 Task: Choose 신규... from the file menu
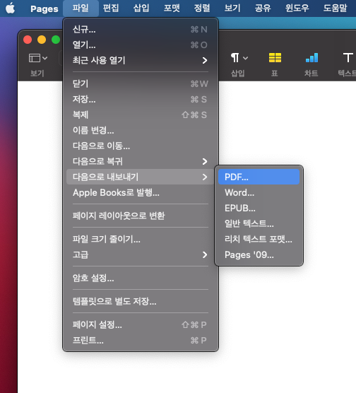click(x=141, y=30)
